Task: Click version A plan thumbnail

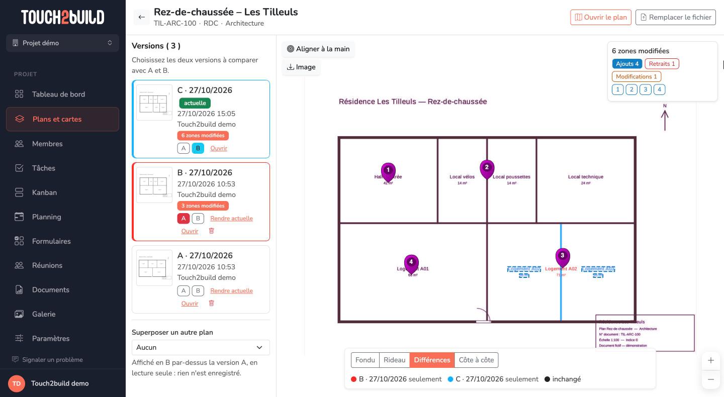Action: tap(154, 268)
